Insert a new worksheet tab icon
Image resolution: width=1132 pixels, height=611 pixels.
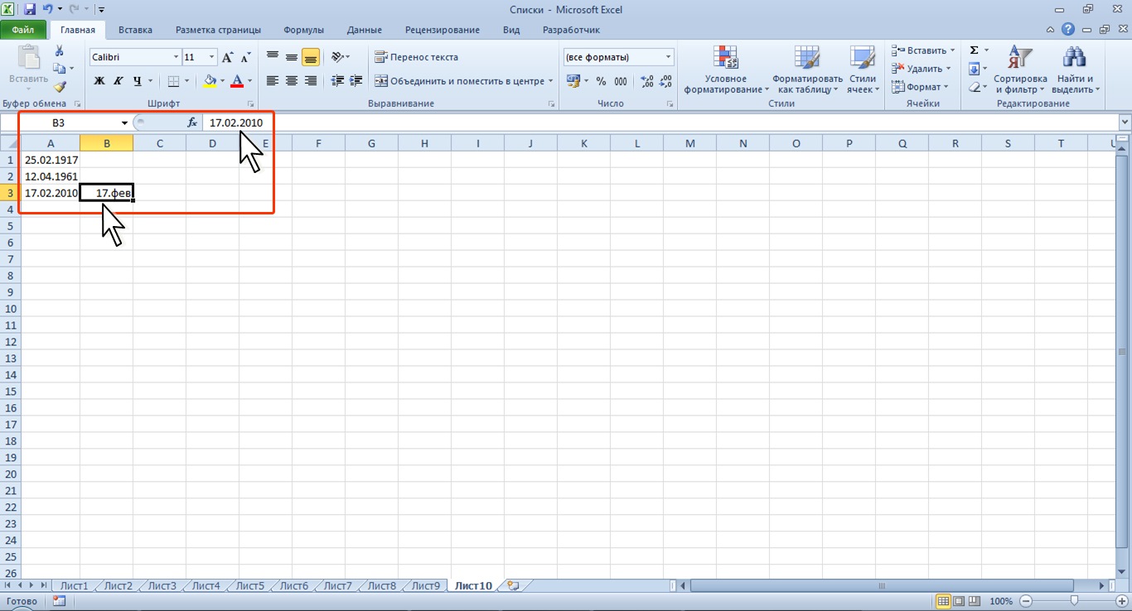tap(513, 585)
